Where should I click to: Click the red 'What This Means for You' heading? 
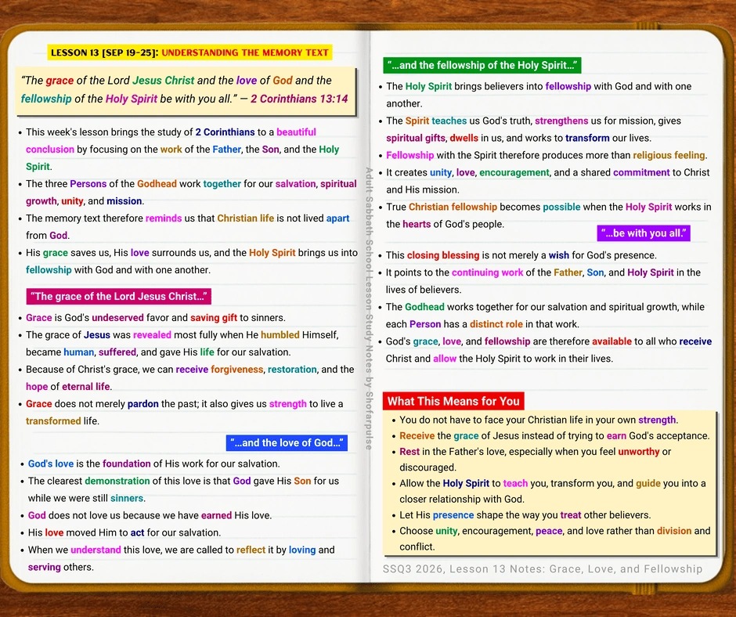(x=453, y=401)
